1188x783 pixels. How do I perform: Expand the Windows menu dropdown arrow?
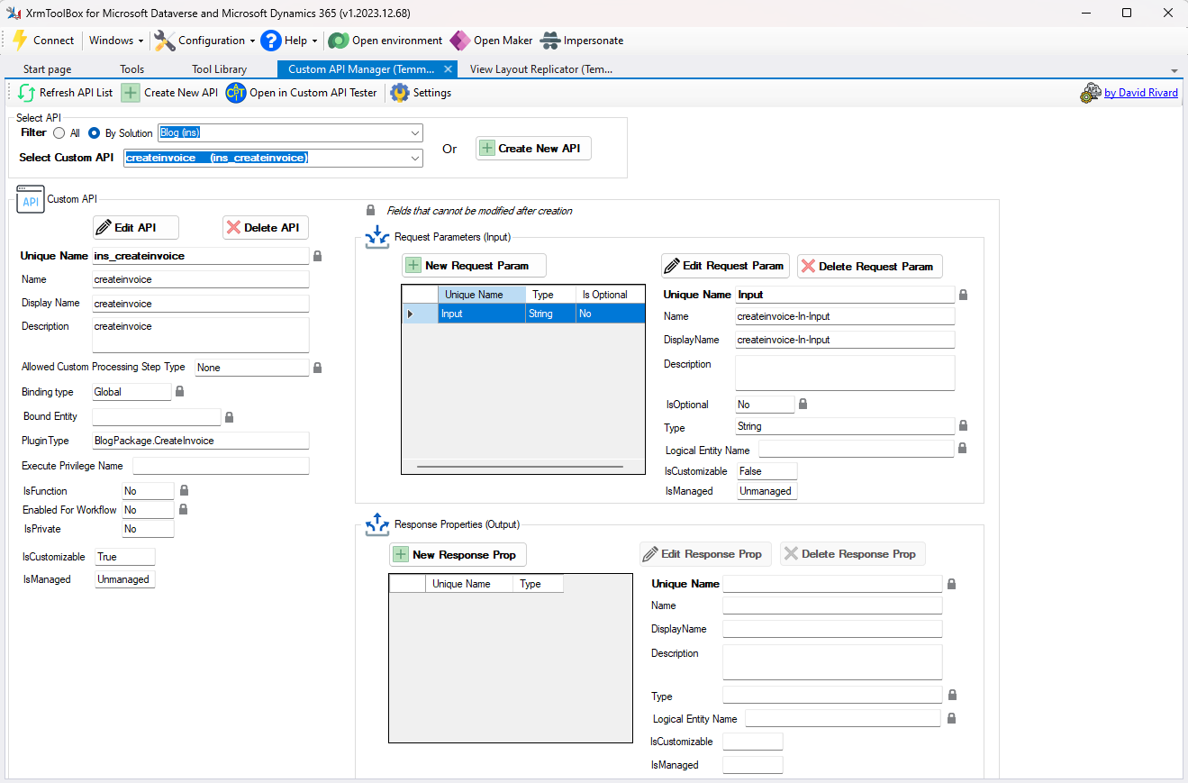pyautogui.click(x=141, y=41)
